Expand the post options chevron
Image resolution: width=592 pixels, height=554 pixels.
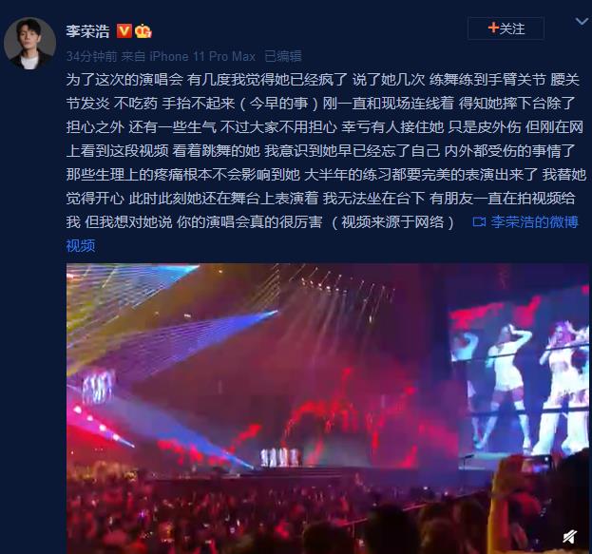click(x=582, y=21)
